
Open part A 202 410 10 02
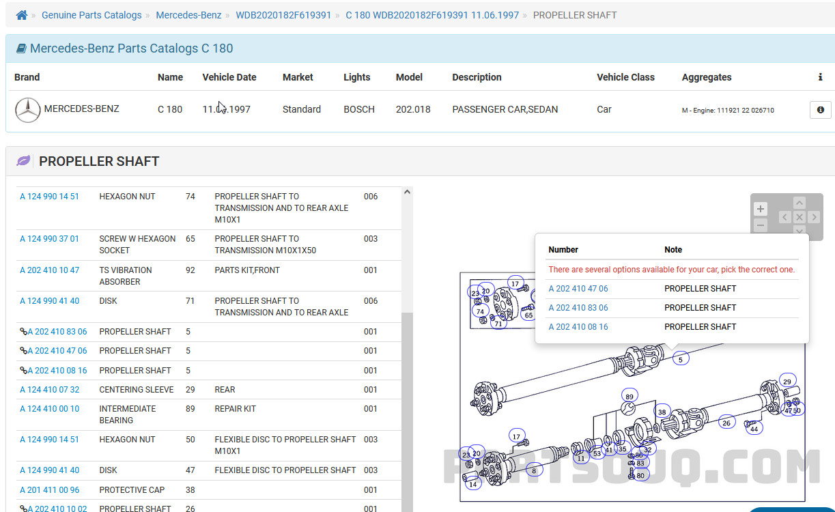[x=57, y=509]
